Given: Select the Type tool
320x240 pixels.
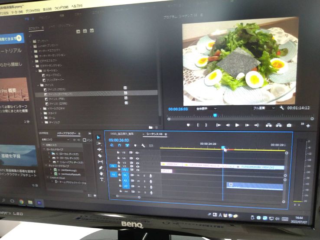Looking at the screenshot, I should click(x=101, y=179).
